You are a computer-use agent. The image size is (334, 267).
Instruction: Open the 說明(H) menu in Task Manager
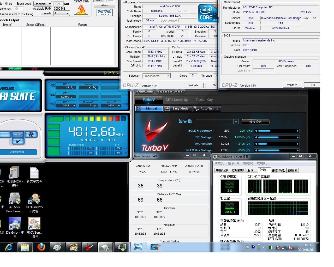pyautogui.click(x=262, y=163)
